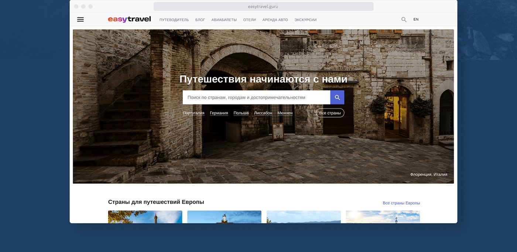Click the easytravel logo
This screenshot has height=252, width=517.
click(129, 19)
